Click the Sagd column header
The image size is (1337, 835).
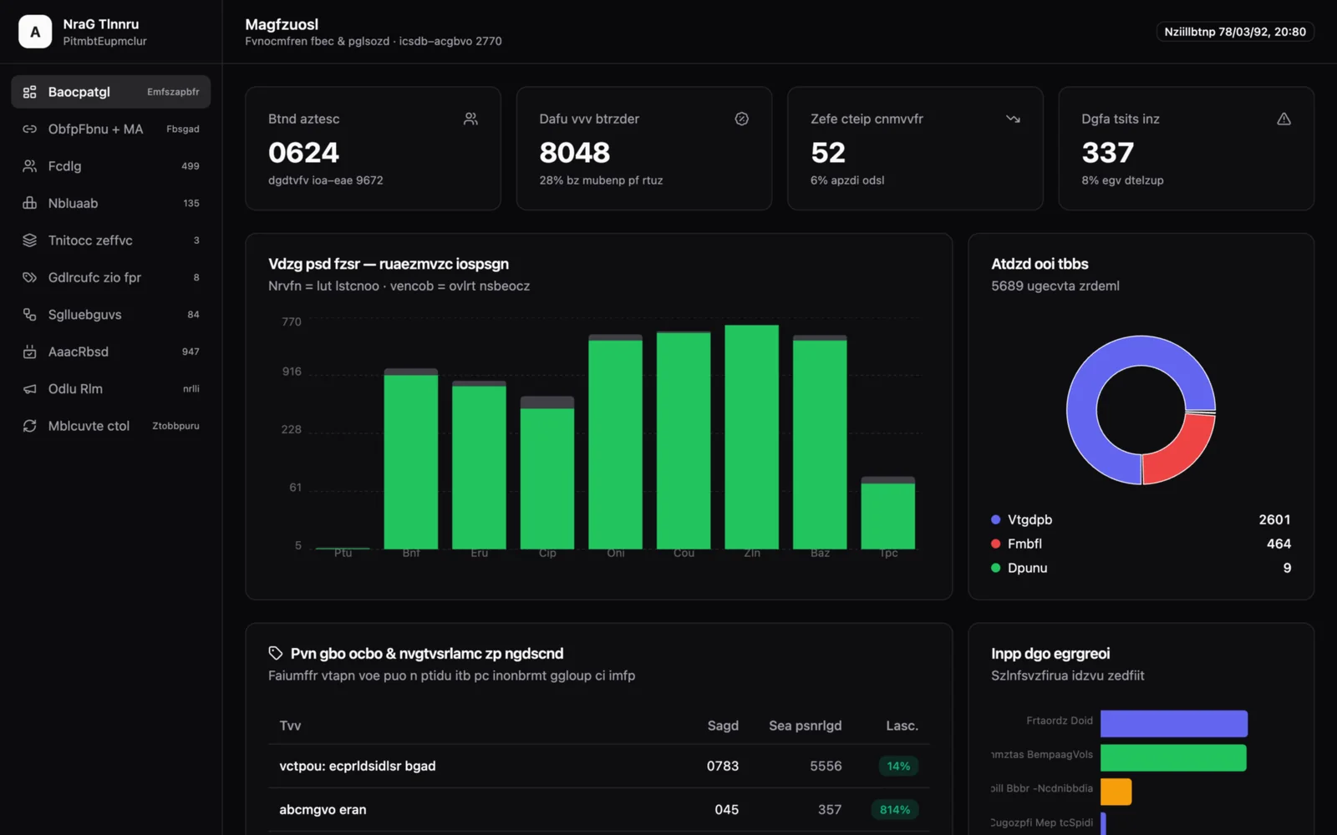[x=723, y=726]
